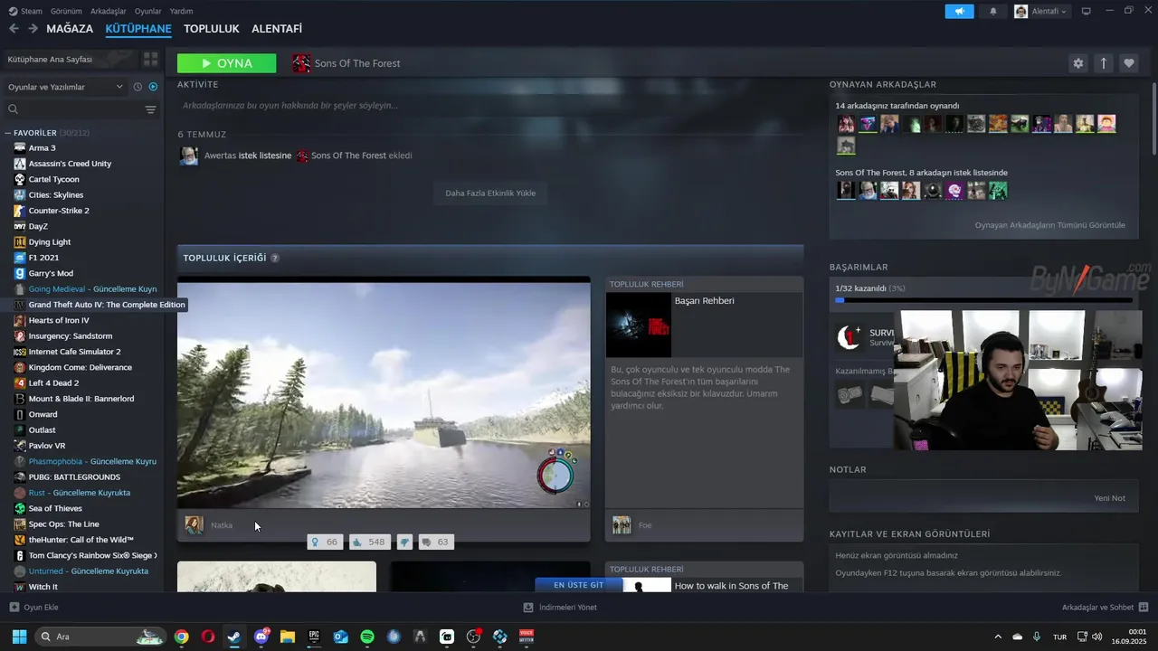This screenshot has width=1158, height=651.
Task: Collapse the FAVORİLER category
Action: [8, 133]
